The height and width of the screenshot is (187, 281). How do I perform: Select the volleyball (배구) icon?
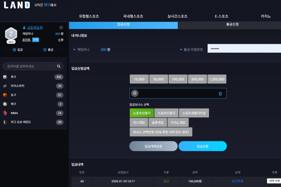pos(5,104)
